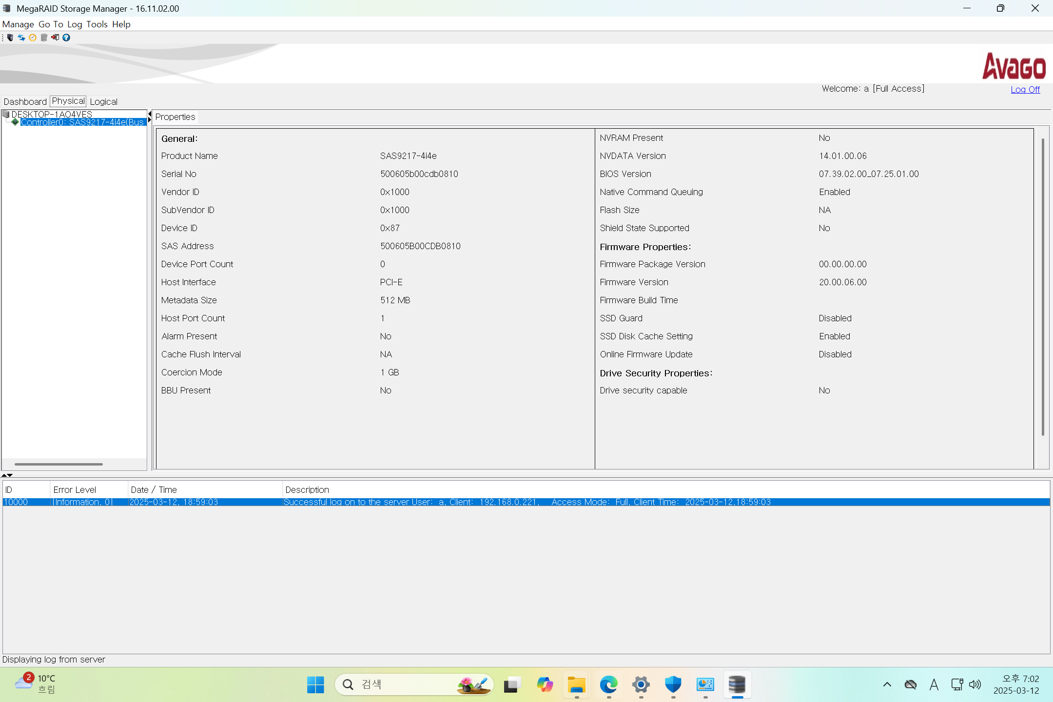
Task: Switch to the Logical tab
Action: [103, 101]
